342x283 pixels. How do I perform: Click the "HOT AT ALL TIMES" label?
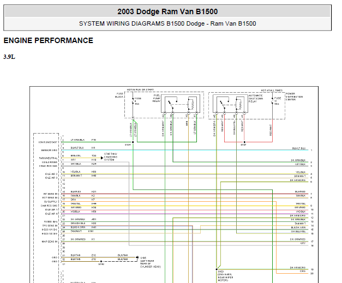pos(272,91)
